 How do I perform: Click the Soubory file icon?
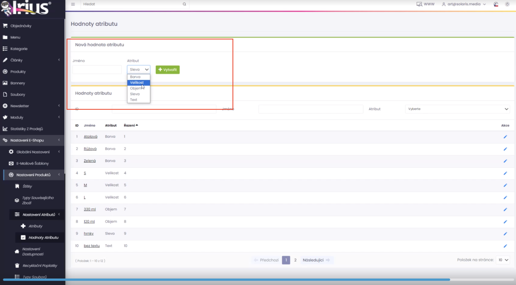pyautogui.click(x=5, y=94)
